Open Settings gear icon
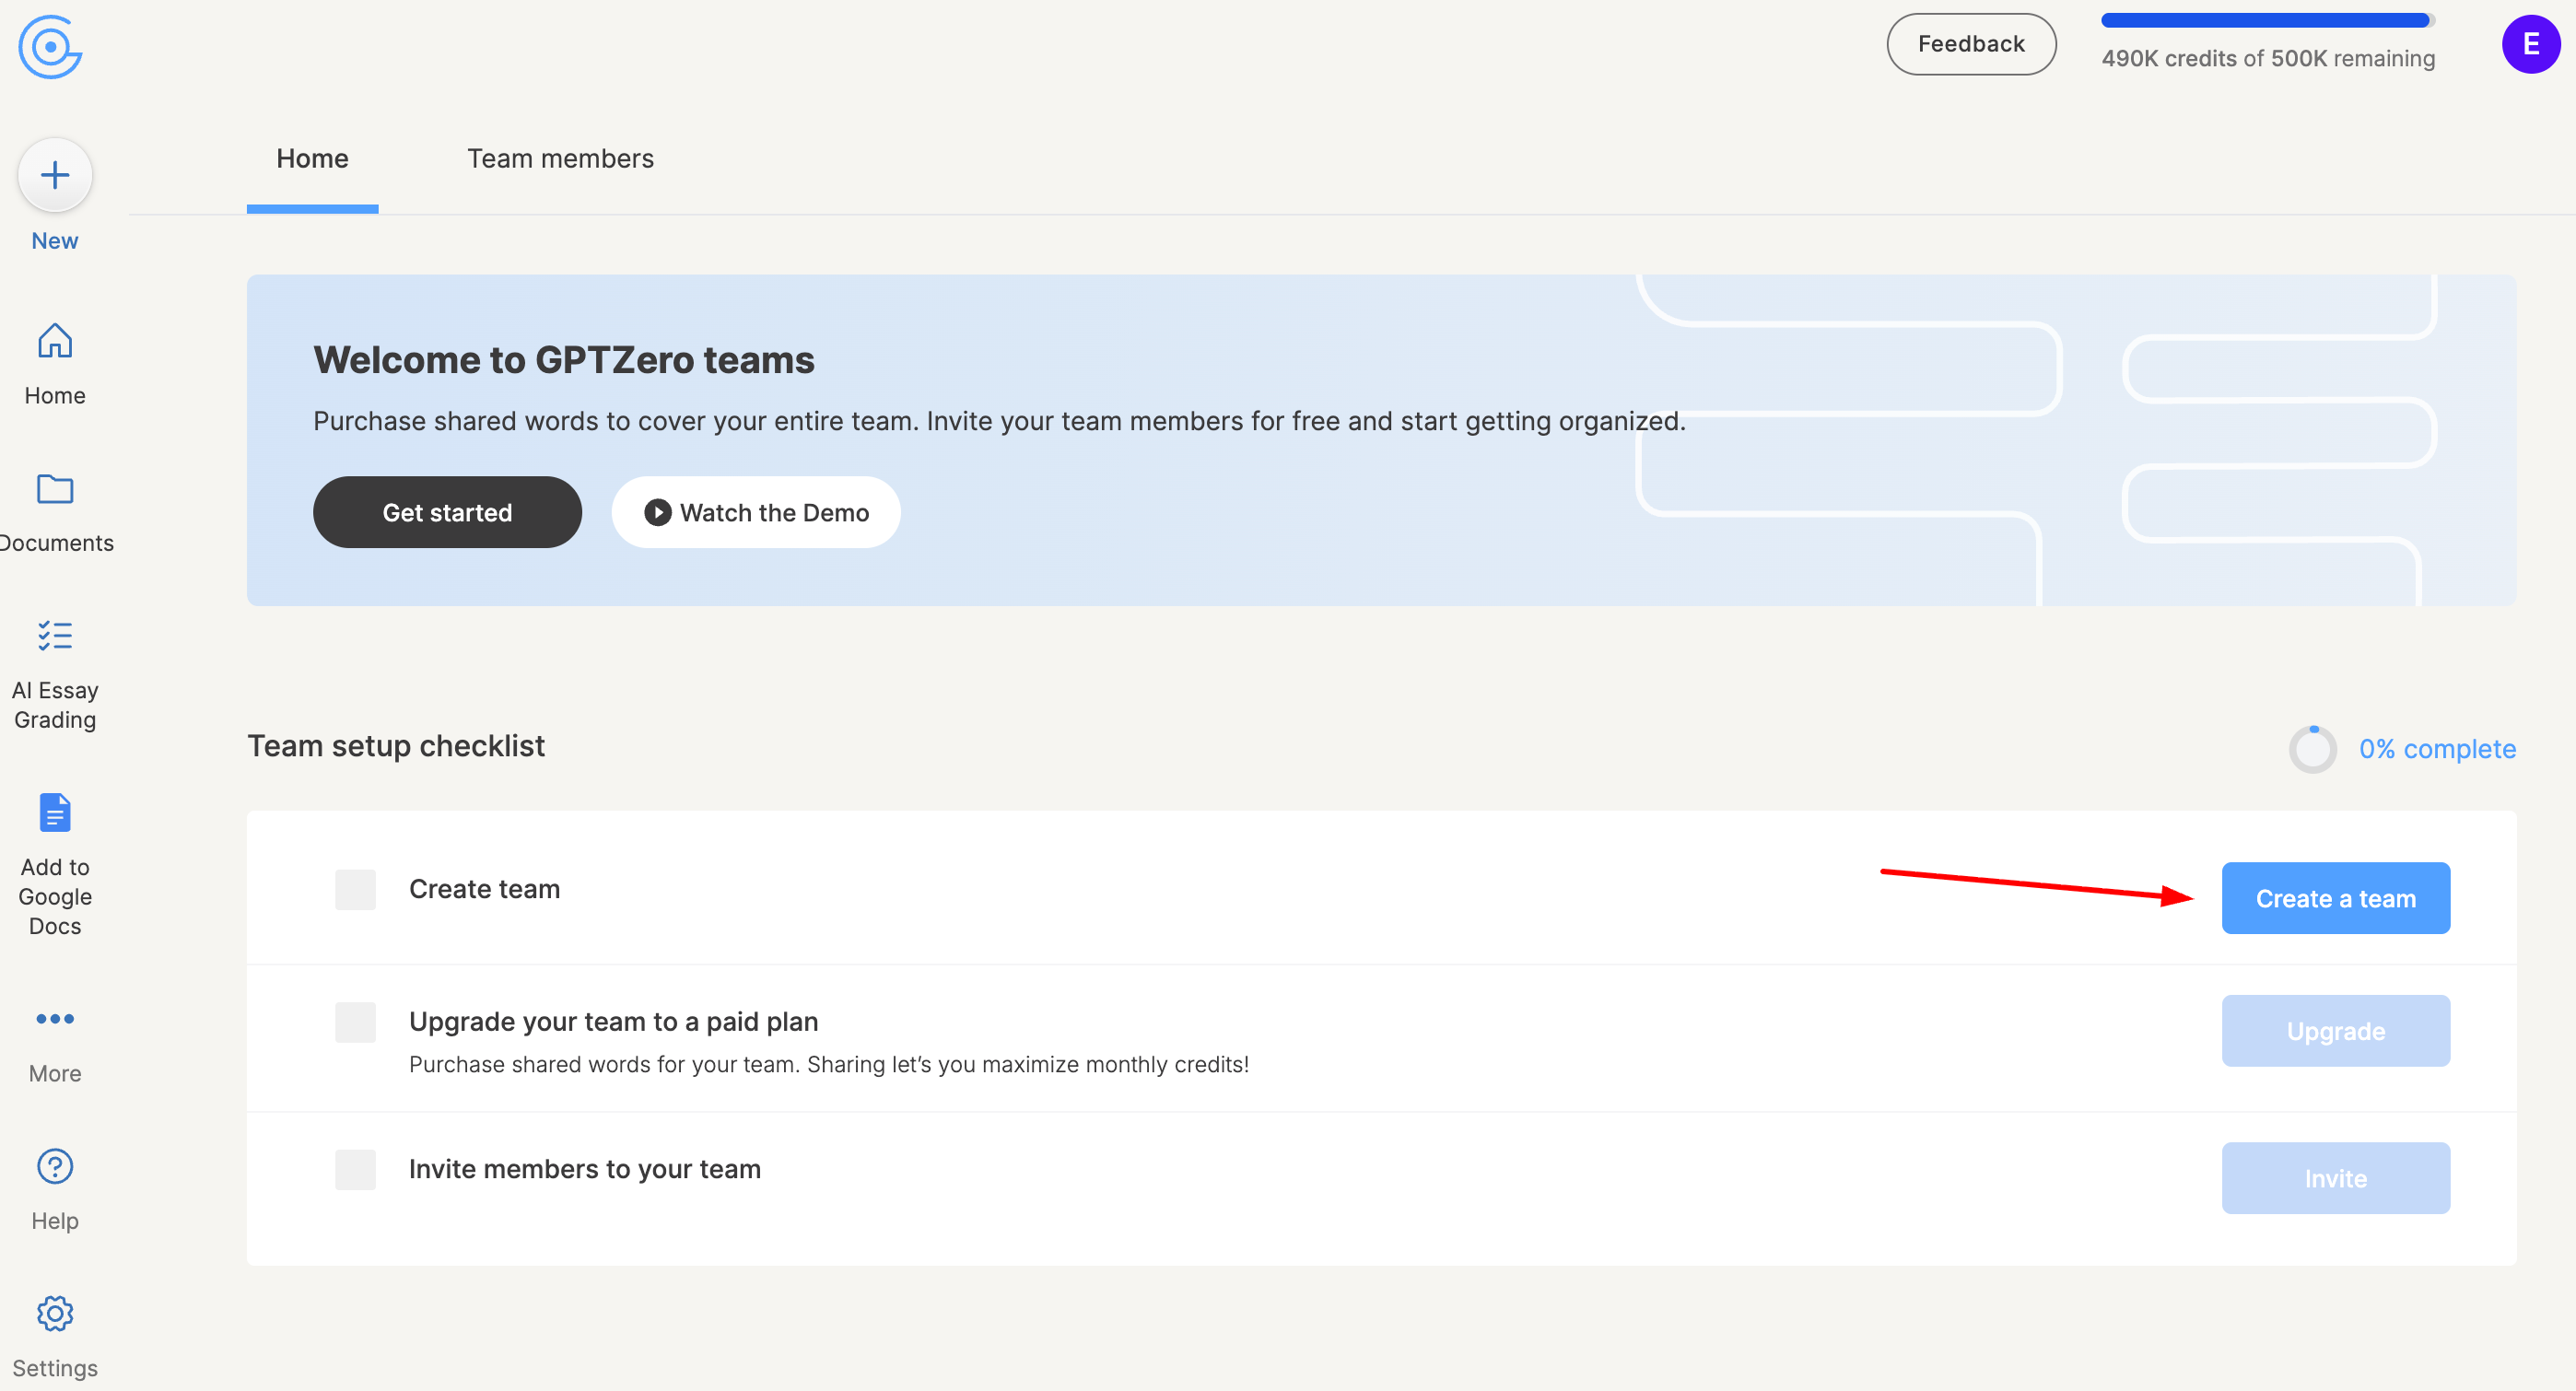This screenshot has height=1391, width=2576. click(55, 1314)
